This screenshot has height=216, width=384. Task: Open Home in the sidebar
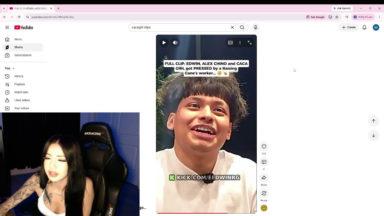pyautogui.click(x=23, y=39)
